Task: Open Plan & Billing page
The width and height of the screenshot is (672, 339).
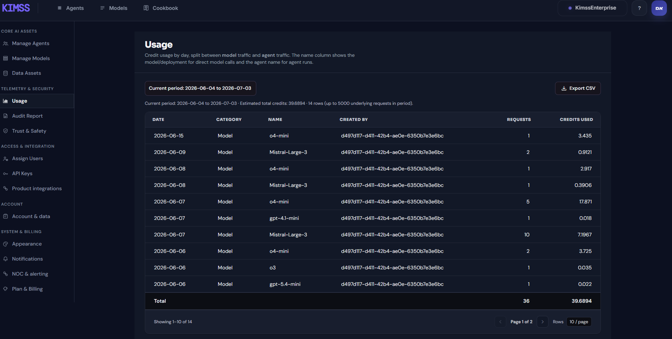Action: point(37,289)
